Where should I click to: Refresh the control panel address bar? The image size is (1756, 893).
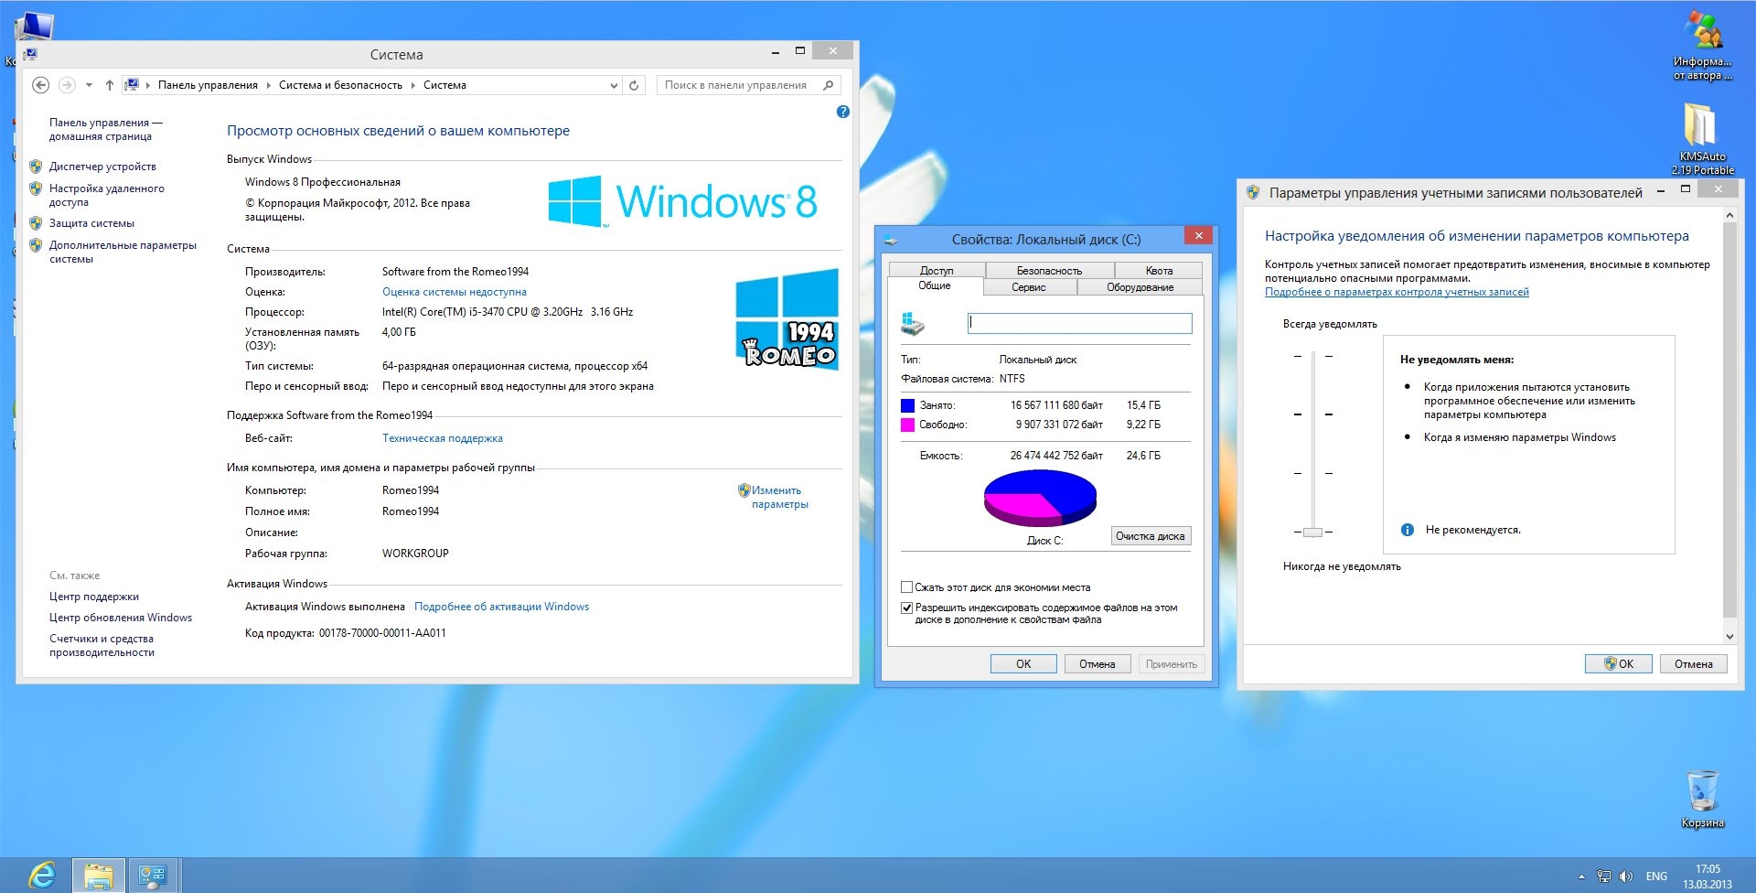click(634, 85)
